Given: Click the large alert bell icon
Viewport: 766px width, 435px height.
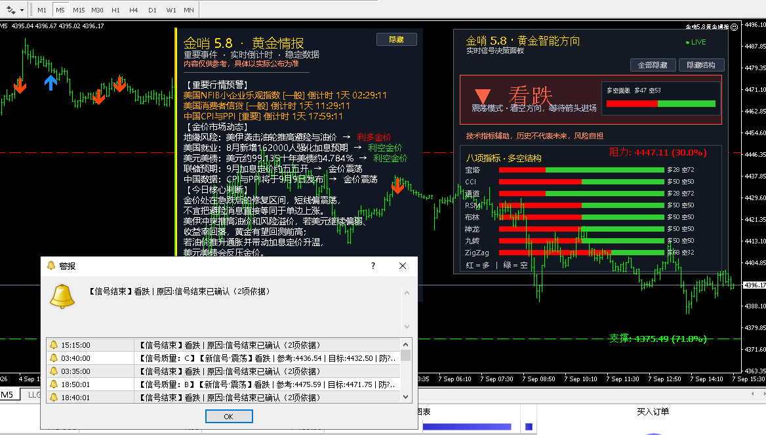Looking at the screenshot, I should pyautogui.click(x=62, y=296).
